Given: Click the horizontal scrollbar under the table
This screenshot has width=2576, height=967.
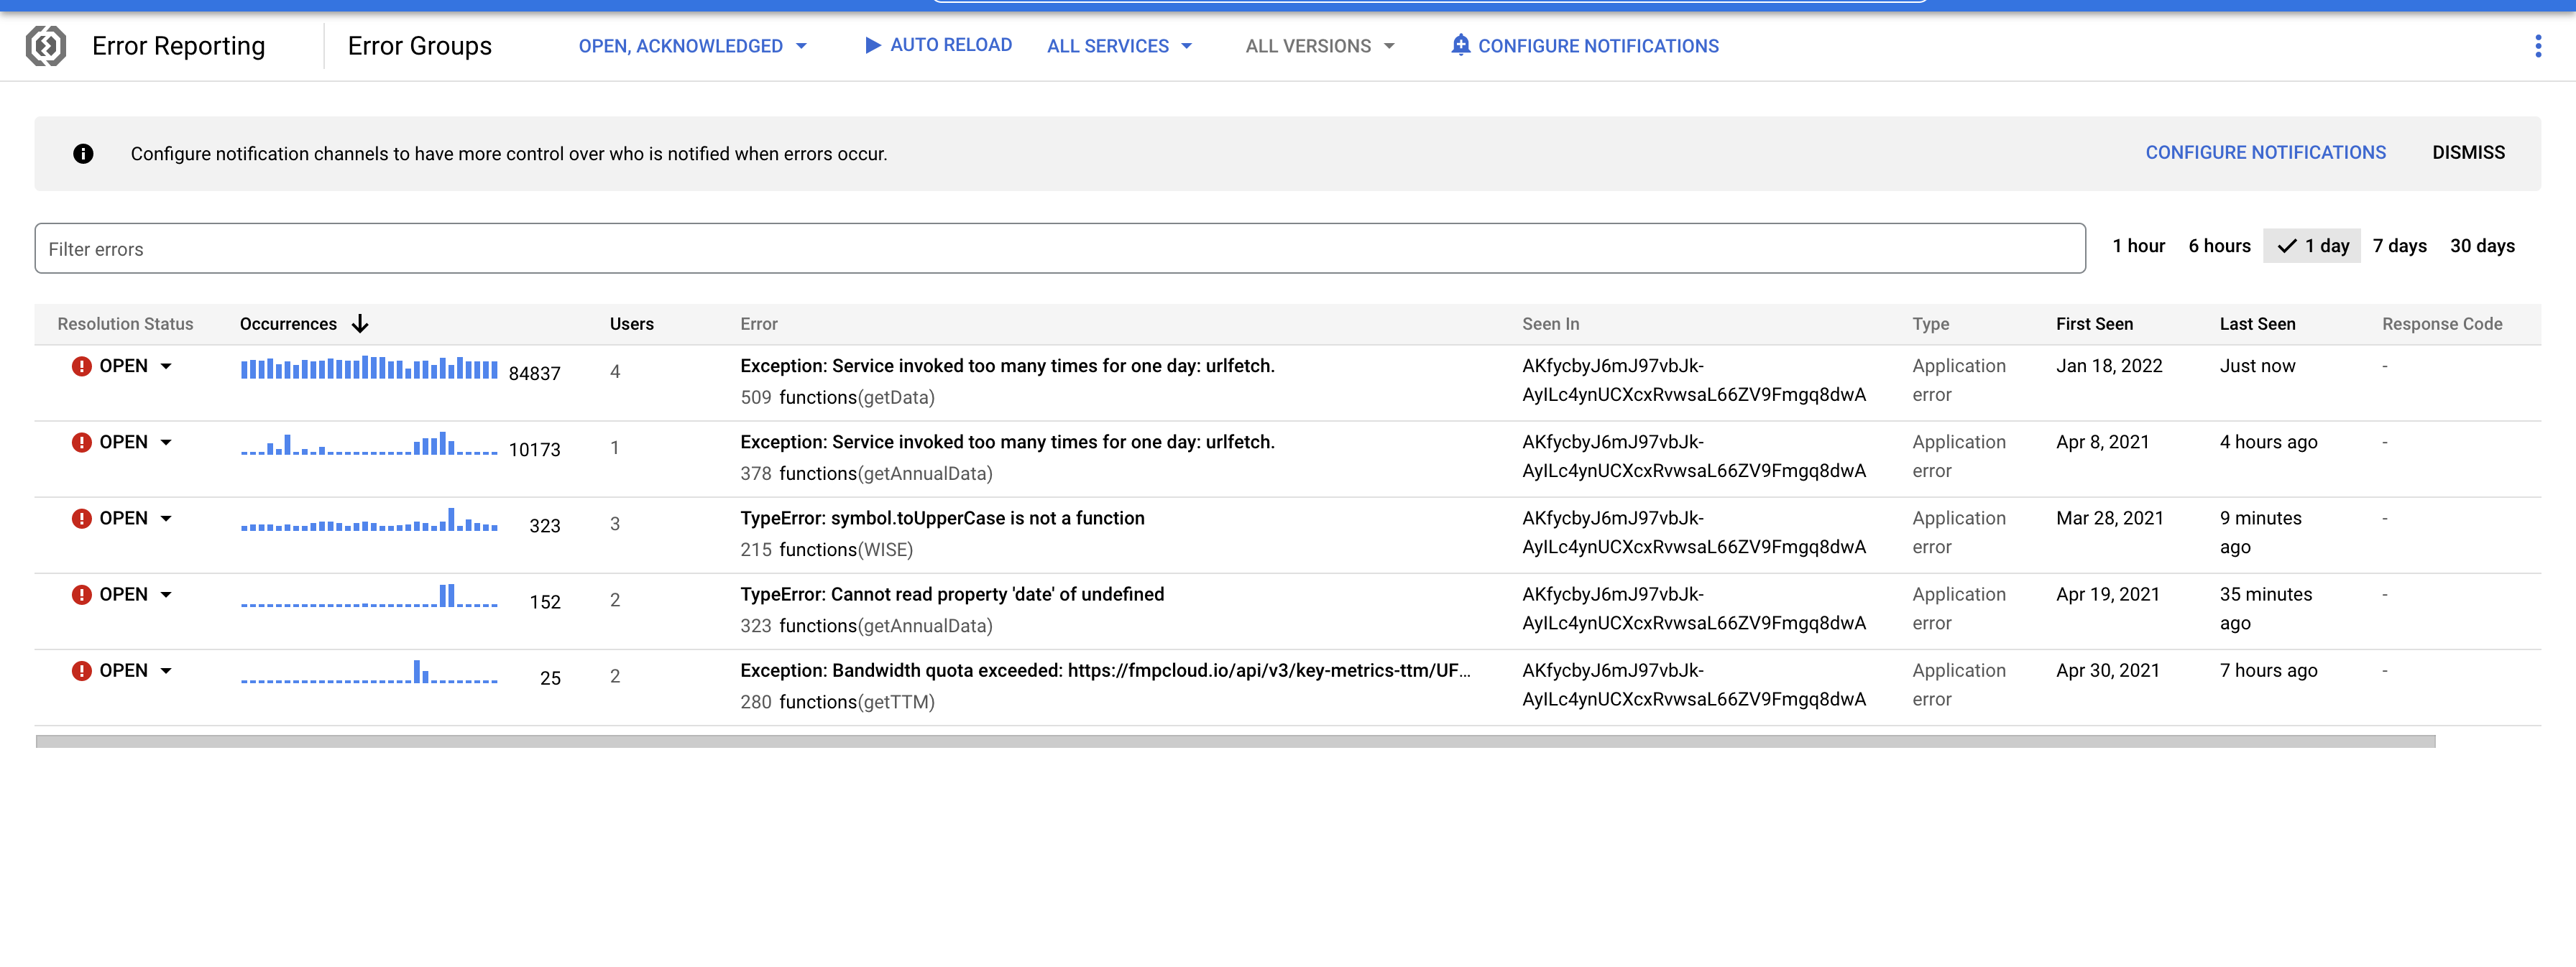Looking at the screenshot, I should [1235, 742].
